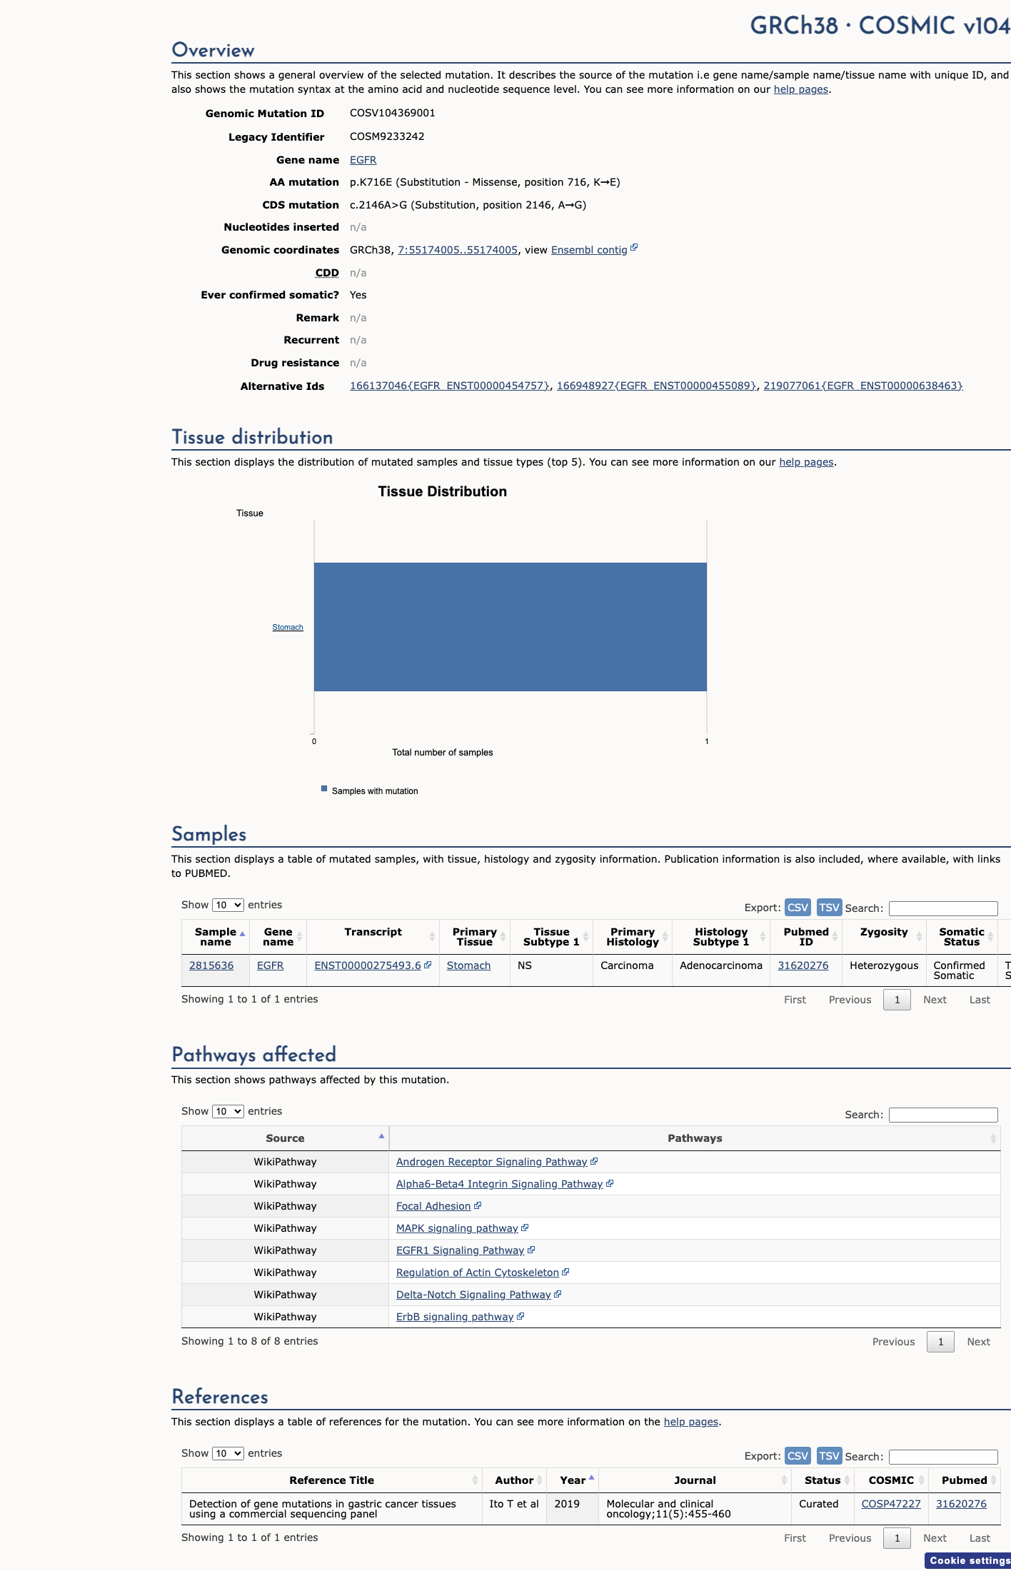Viewport: 1011px width, 1571px height.
Task: Open the Pathways table entries-per-page dropdown
Action: coord(228,1111)
